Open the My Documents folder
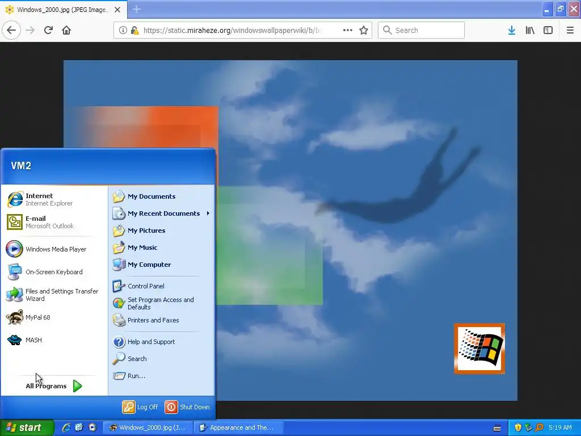Viewport: 581px width, 436px height. pos(162,196)
